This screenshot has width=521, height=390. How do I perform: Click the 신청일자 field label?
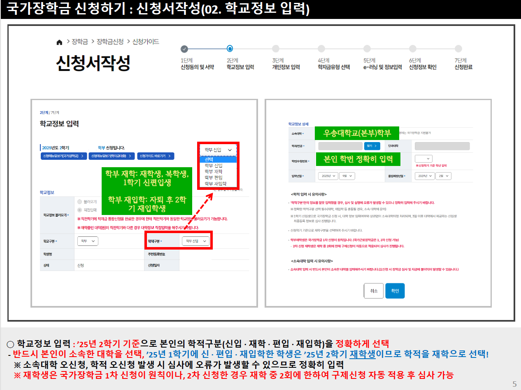point(154,266)
